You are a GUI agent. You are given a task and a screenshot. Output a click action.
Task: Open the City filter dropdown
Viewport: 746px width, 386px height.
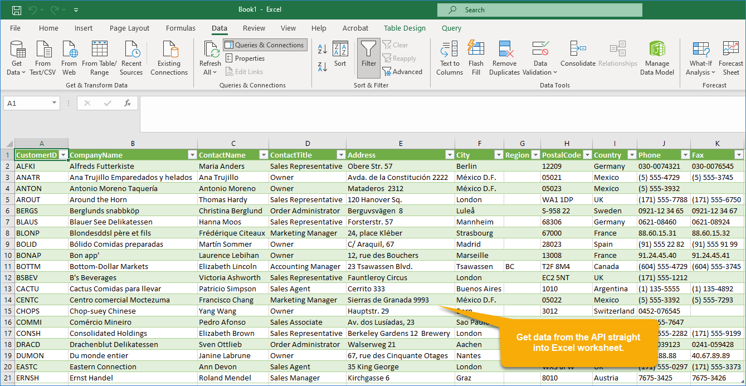pos(498,155)
